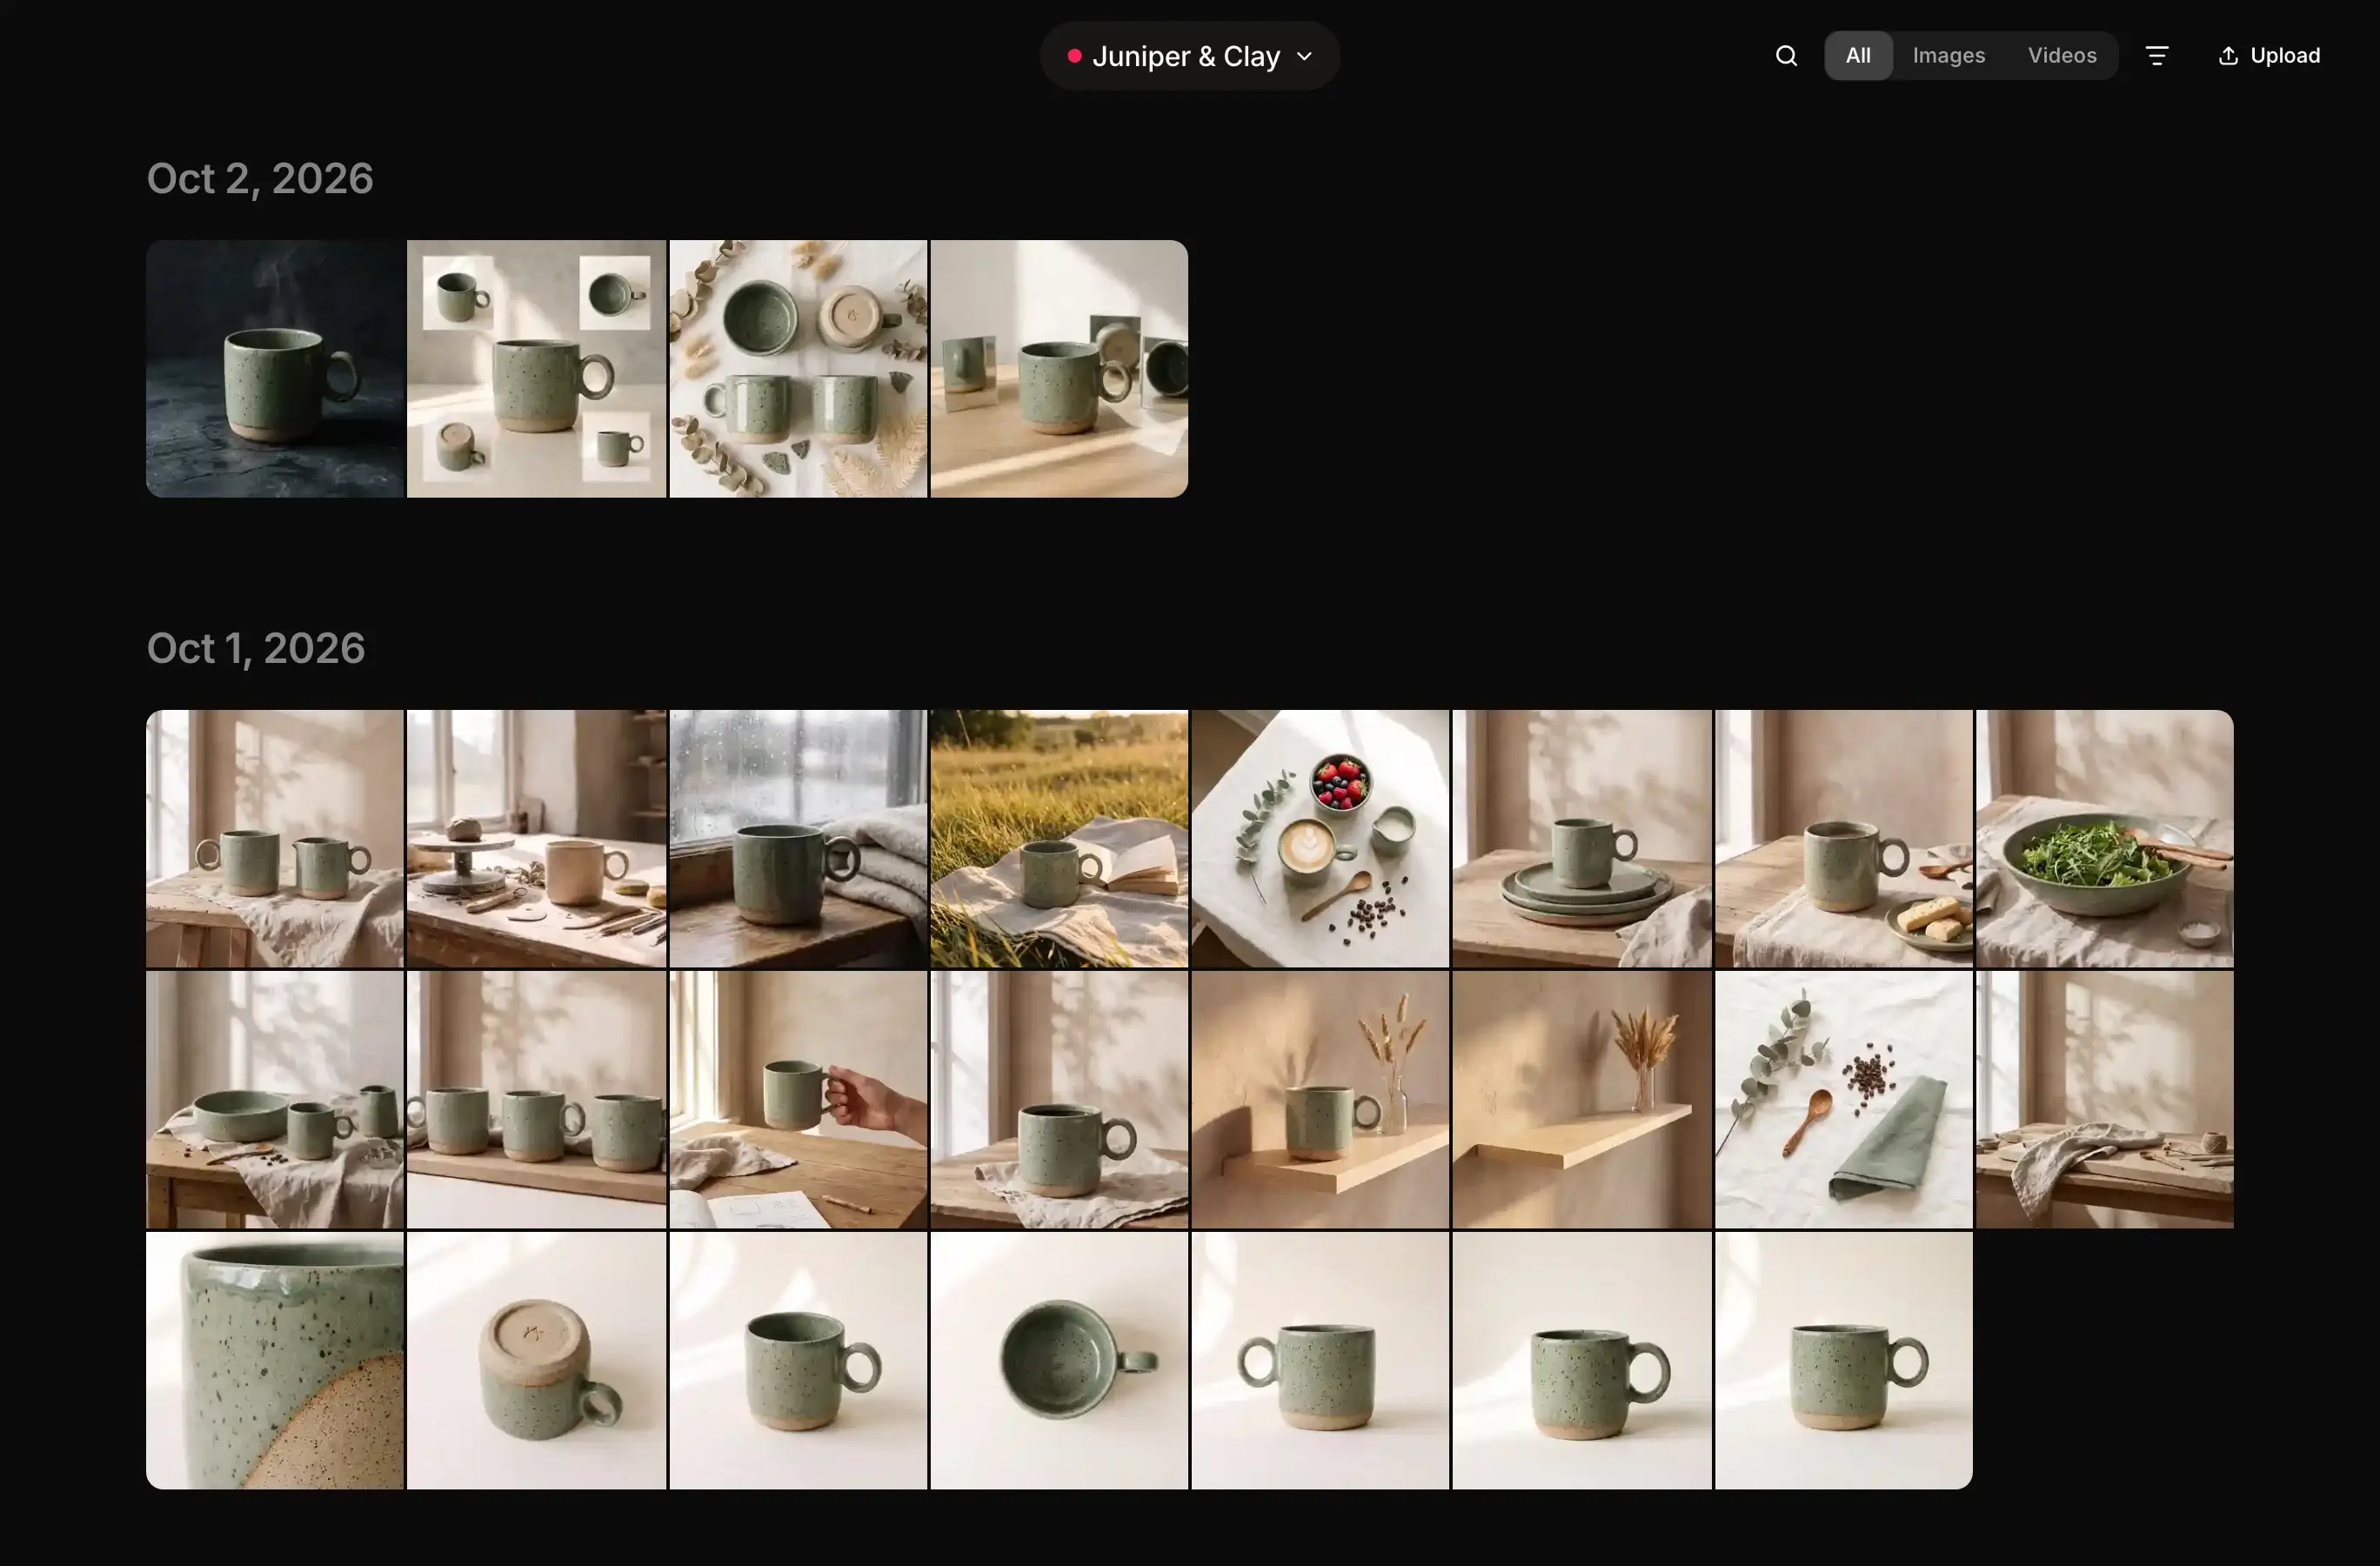This screenshot has height=1566, width=2380.
Task: Open the multi-angle mug collage thumbnail
Action: 536,369
